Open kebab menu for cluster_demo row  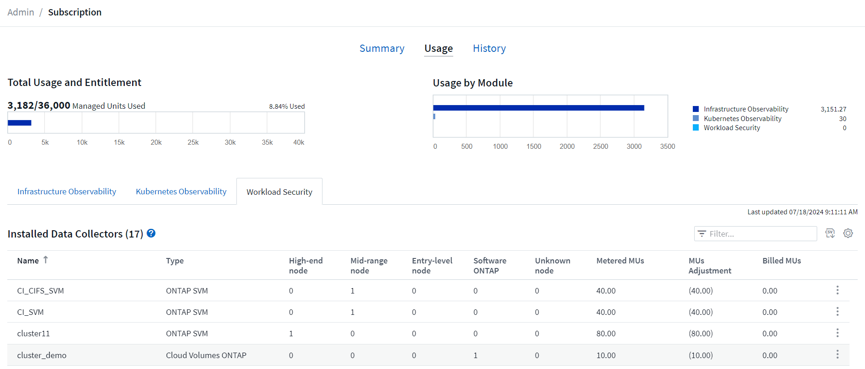(x=837, y=354)
